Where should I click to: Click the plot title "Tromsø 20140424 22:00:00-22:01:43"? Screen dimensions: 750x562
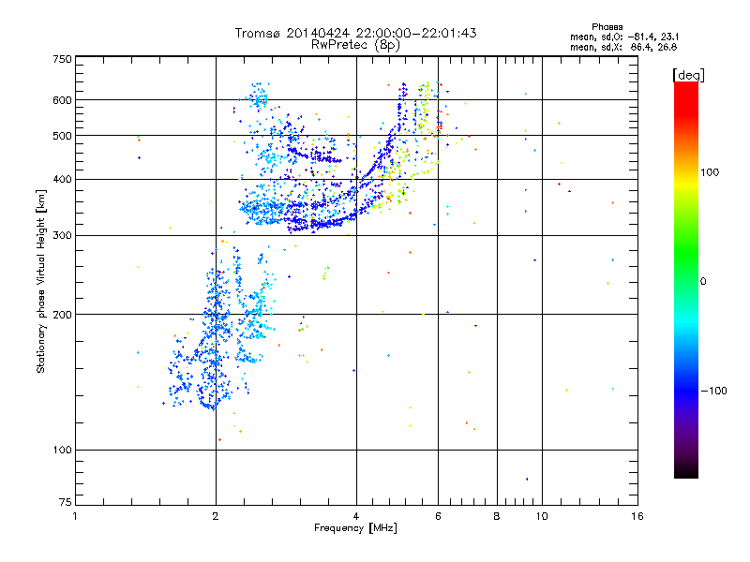355,33
